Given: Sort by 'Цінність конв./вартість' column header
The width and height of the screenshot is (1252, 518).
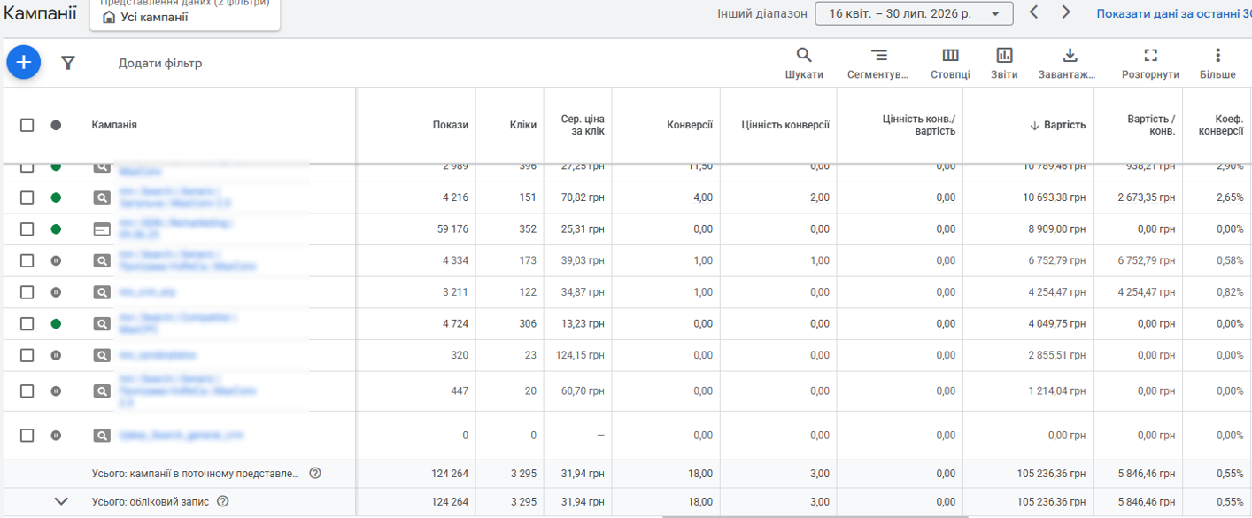Looking at the screenshot, I should point(919,125).
